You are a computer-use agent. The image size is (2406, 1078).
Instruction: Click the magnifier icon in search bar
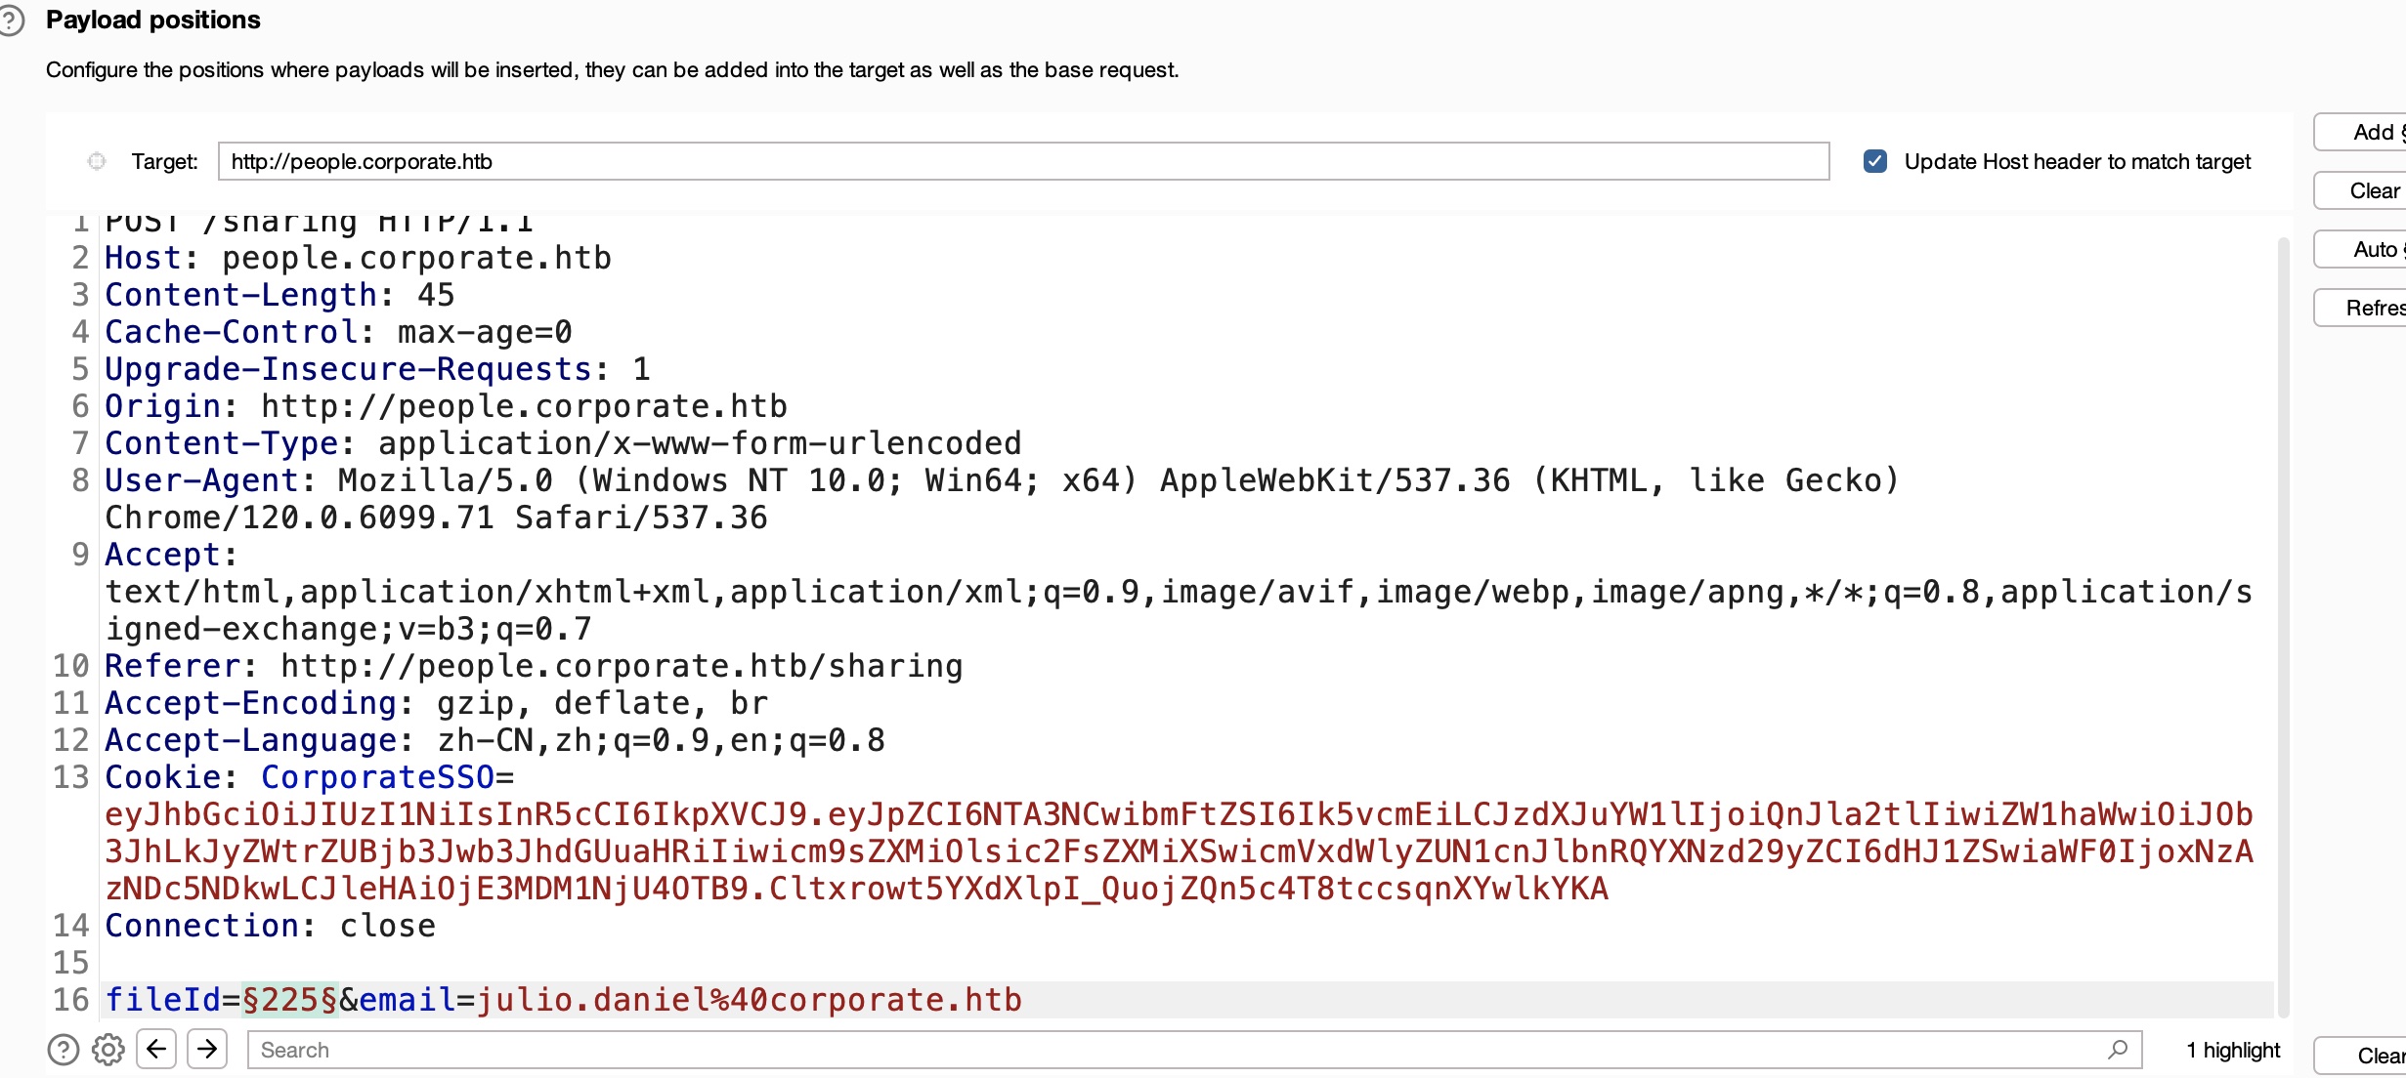coord(2117,1050)
